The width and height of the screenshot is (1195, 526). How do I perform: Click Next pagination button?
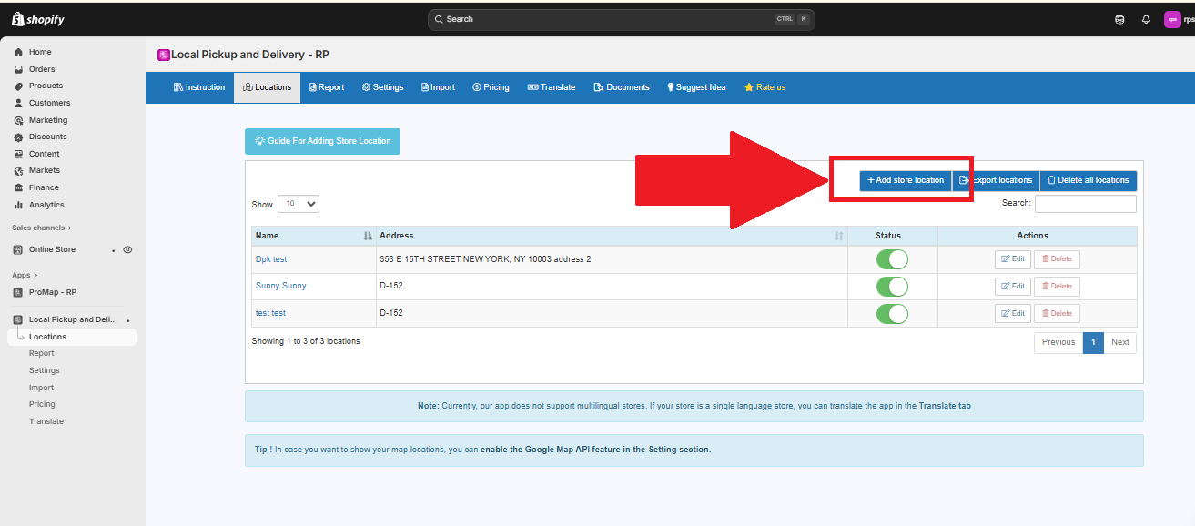point(1120,342)
